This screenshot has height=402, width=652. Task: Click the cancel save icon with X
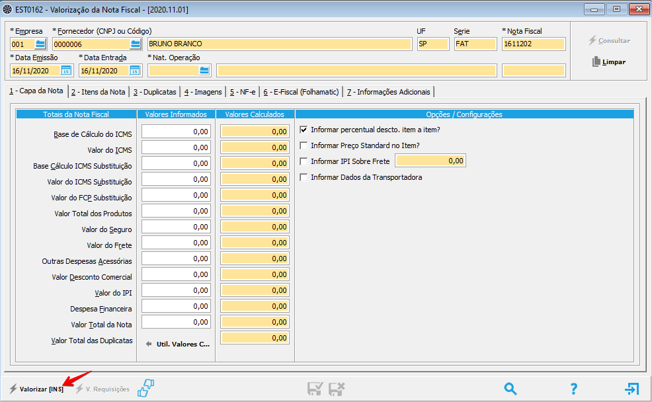tap(337, 389)
